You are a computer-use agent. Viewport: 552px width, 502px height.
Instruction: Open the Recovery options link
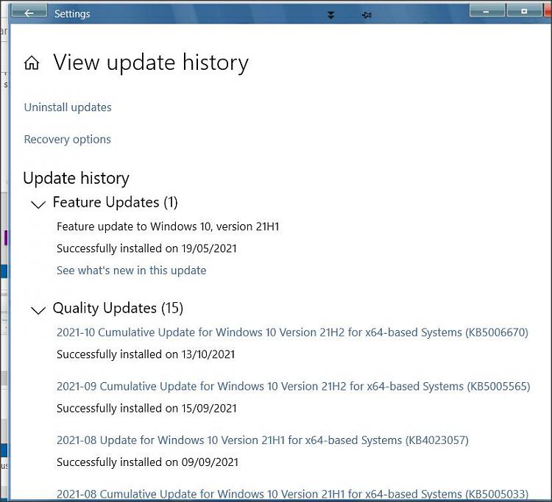pyautogui.click(x=67, y=140)
